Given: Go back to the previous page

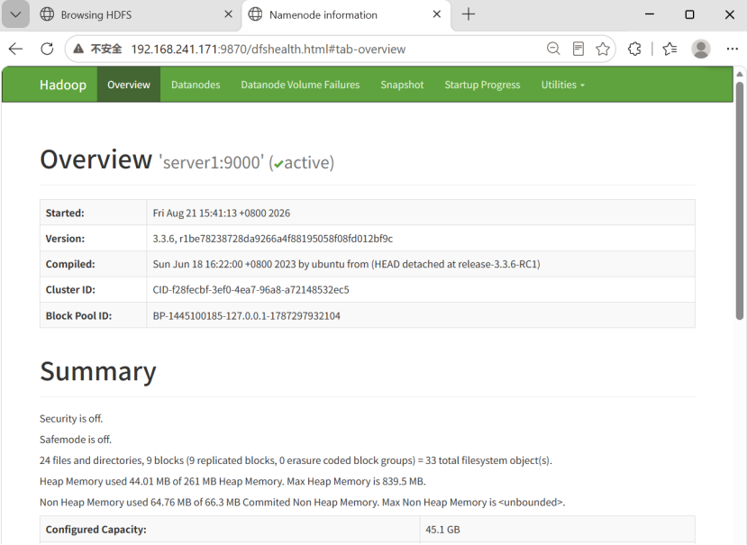Looking at the screenshot, I should tap(15, 49).
